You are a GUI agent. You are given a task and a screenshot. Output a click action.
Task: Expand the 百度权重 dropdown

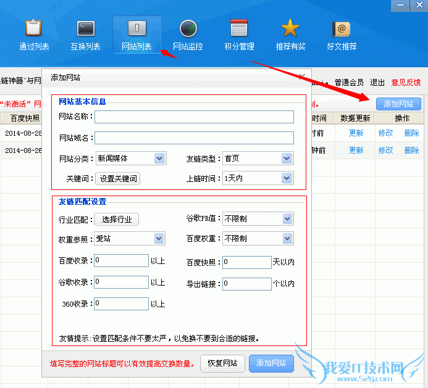[287, 239]
